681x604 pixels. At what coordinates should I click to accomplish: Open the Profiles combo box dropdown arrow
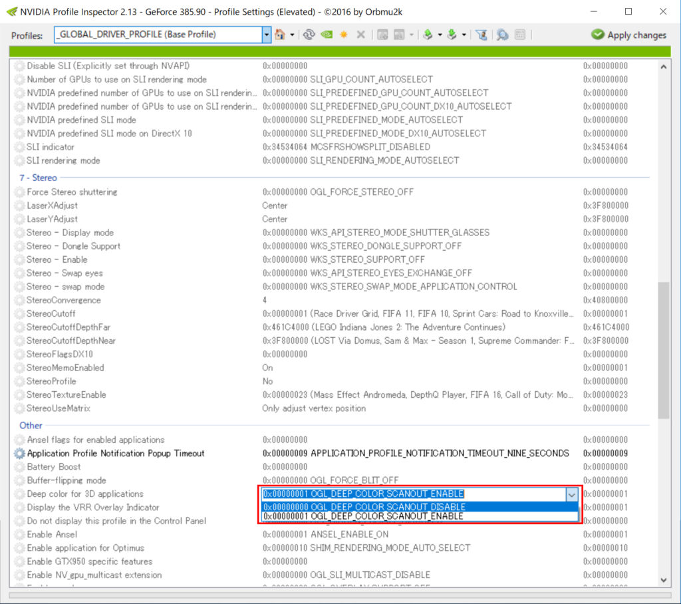point(266,34)
